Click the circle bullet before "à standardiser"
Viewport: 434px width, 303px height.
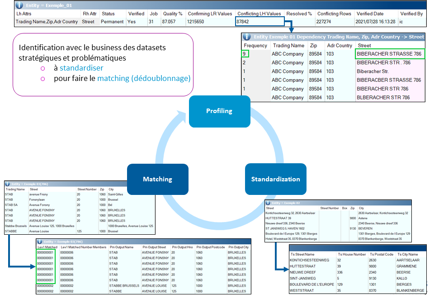[x=43, y=68]
